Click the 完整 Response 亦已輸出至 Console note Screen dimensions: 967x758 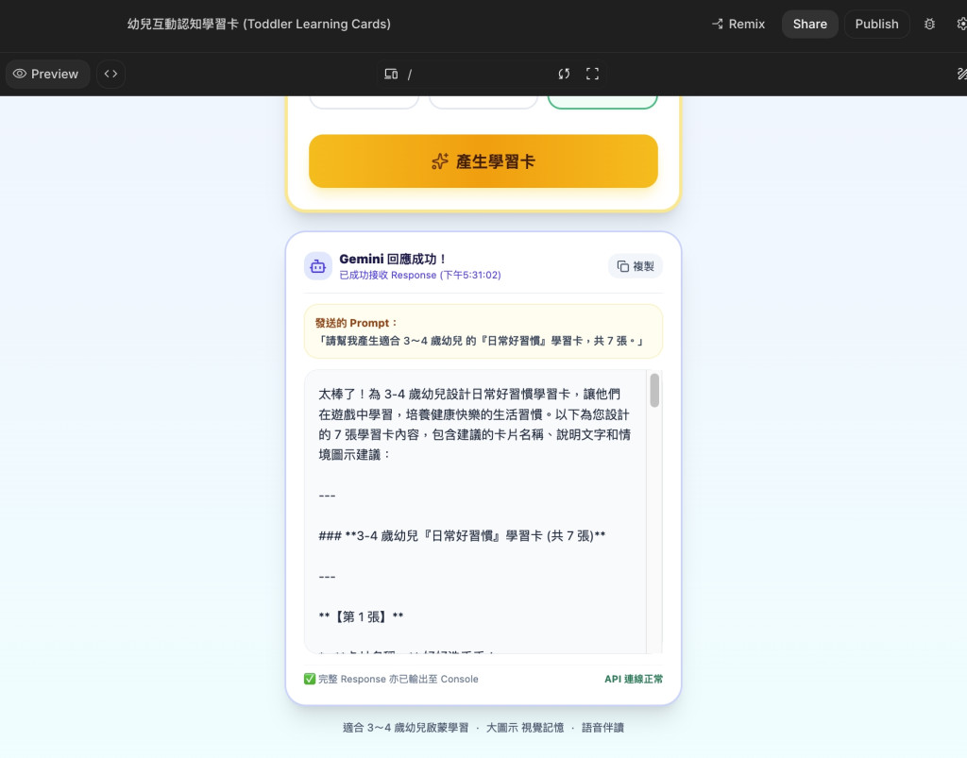398,679
